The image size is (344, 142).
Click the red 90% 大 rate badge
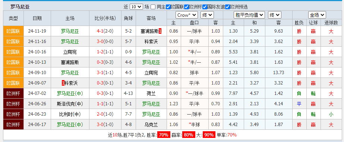point(209,135)
